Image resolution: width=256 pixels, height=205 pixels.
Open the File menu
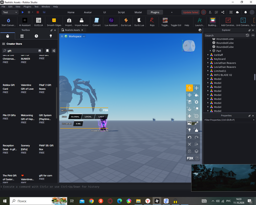tap(4, 7)
